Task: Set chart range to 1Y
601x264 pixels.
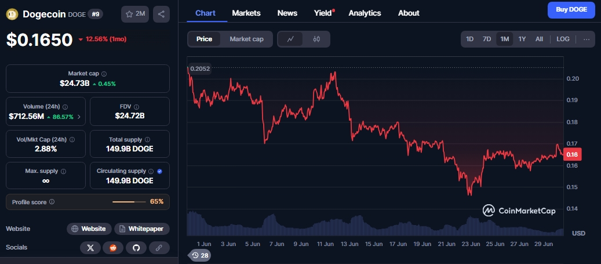Action: point(522,39)
